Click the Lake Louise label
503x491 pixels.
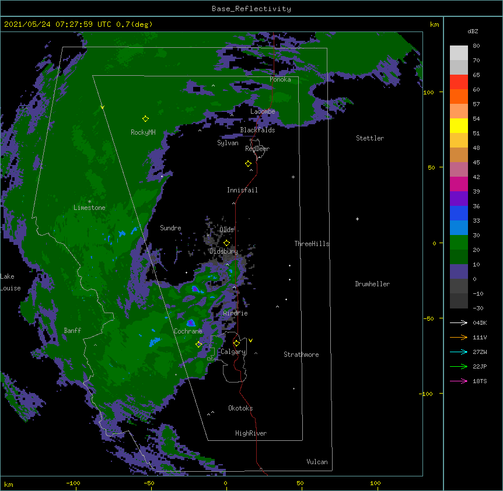[11, 282]
